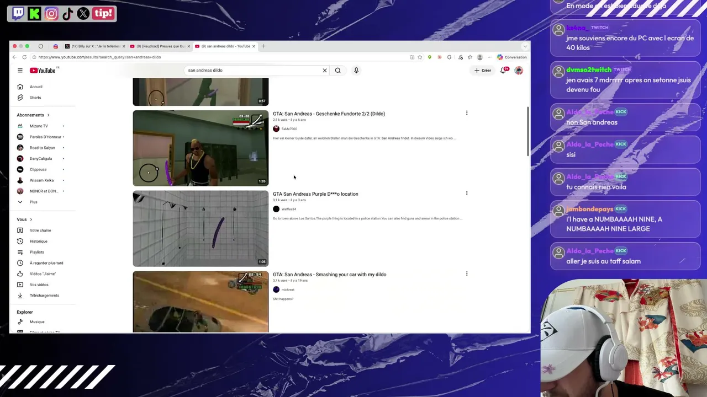The height and width of the screenshot is (397, 707).
Task: Open À regarder plus tard
Action: pos(39,263)
